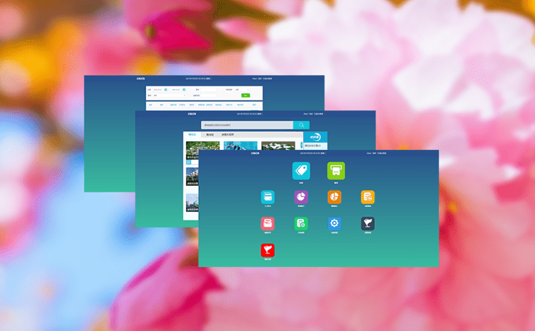Switch to the second tab in listing panel
Screen dimensions: 535x331
(210, 135)
